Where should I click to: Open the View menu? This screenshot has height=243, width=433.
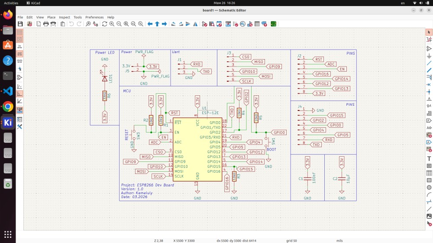click(40, 17)
